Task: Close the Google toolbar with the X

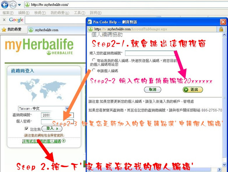Action: [x=4, y=20]
